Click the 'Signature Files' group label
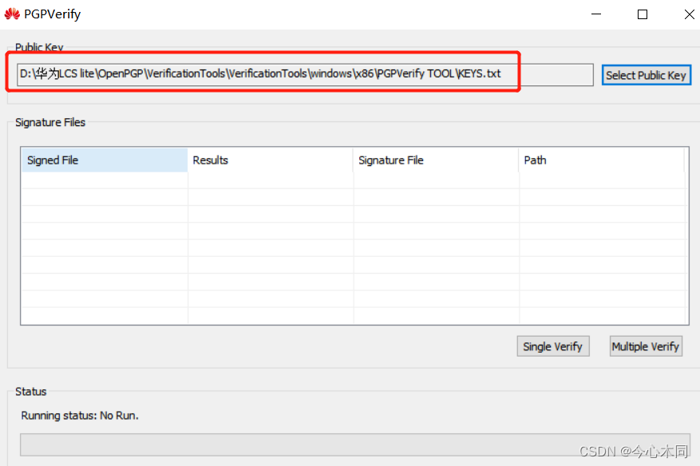This screenshot has width=700, height=466. click(50, 122)
